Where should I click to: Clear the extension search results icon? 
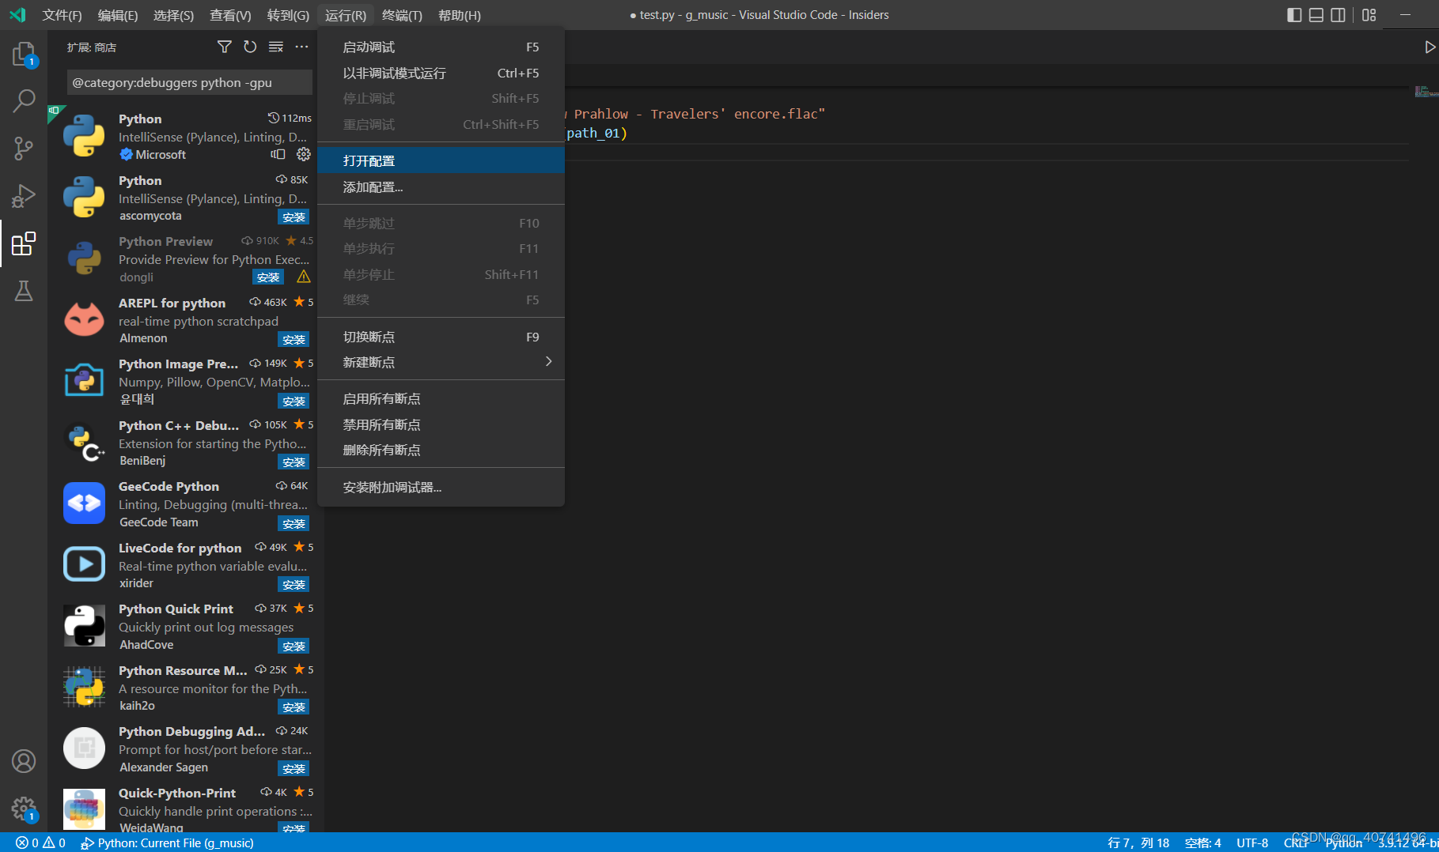275,47
